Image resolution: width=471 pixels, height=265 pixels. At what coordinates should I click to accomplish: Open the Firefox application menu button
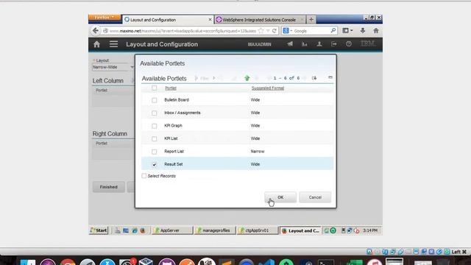[105, 18]
